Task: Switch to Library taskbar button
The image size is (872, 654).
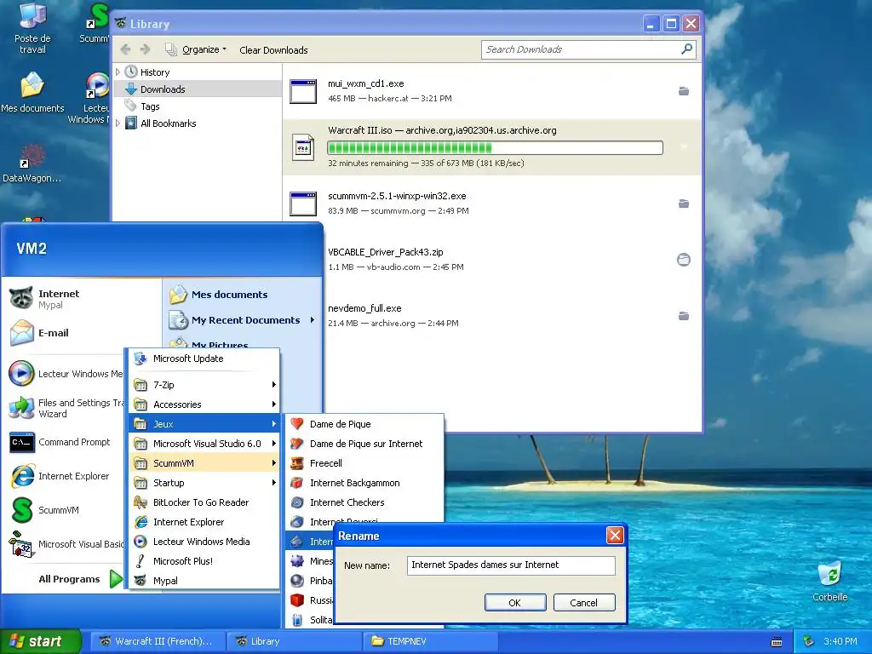Action: pos(295,641)
